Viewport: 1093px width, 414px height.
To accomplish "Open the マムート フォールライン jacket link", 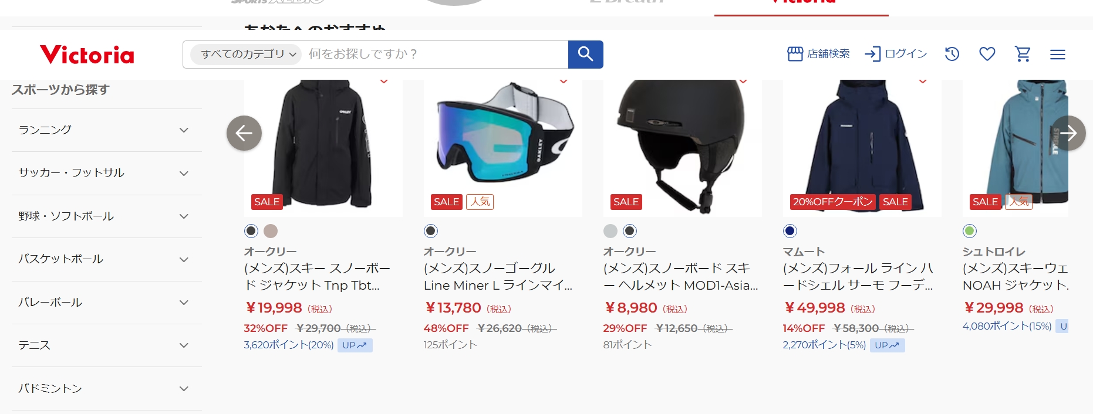I will 858,277.
